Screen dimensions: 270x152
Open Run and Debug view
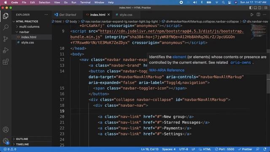[x=5, y=50]
